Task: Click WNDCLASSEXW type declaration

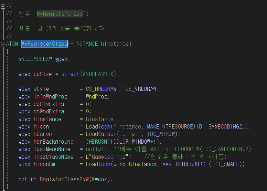Action: (35, 59)
